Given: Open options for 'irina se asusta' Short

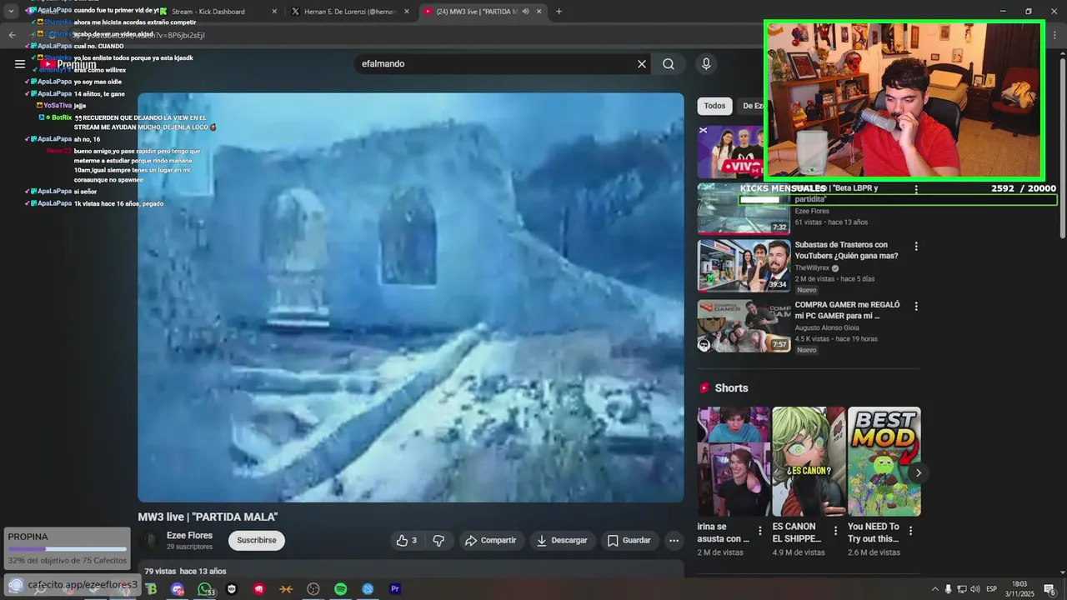Looking at the screenshot, I should [759, 531].
